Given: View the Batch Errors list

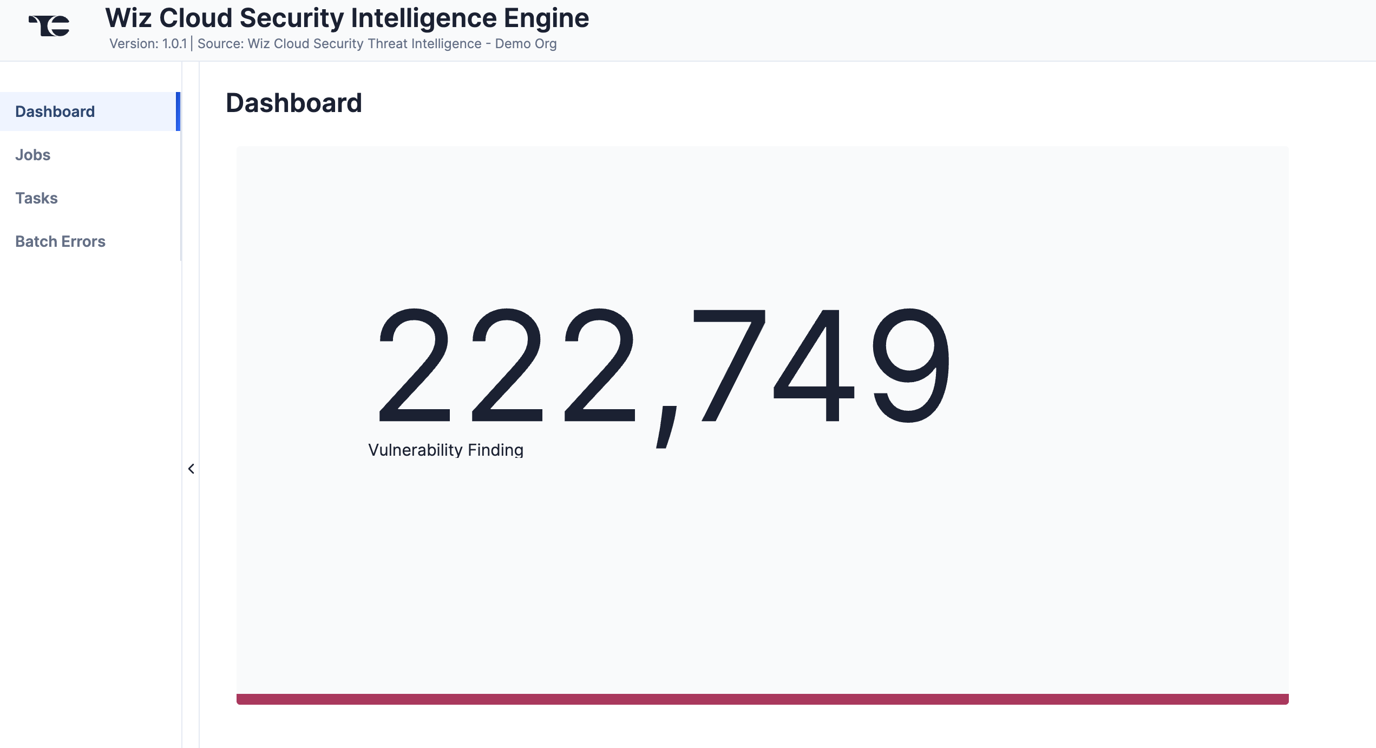Looking at the screenshot, I should coord(60,241).
